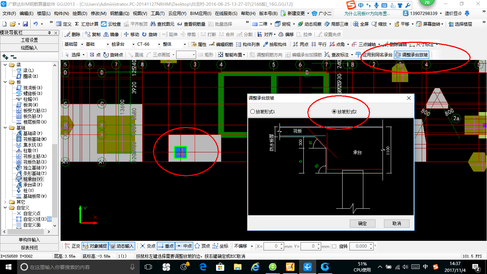Image resolution: width=487 pixels, height=274 pixels.
Task: Click 编辑钢筋 edit rebar tool
Action: (x=221, y=44)
